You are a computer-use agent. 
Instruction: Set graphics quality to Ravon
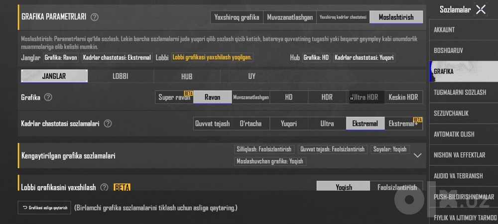213,97
